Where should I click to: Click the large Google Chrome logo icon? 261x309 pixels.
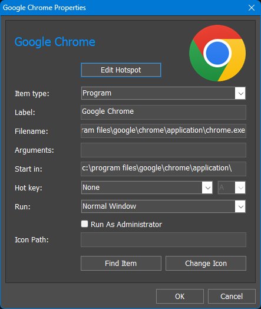click(217, 53)
